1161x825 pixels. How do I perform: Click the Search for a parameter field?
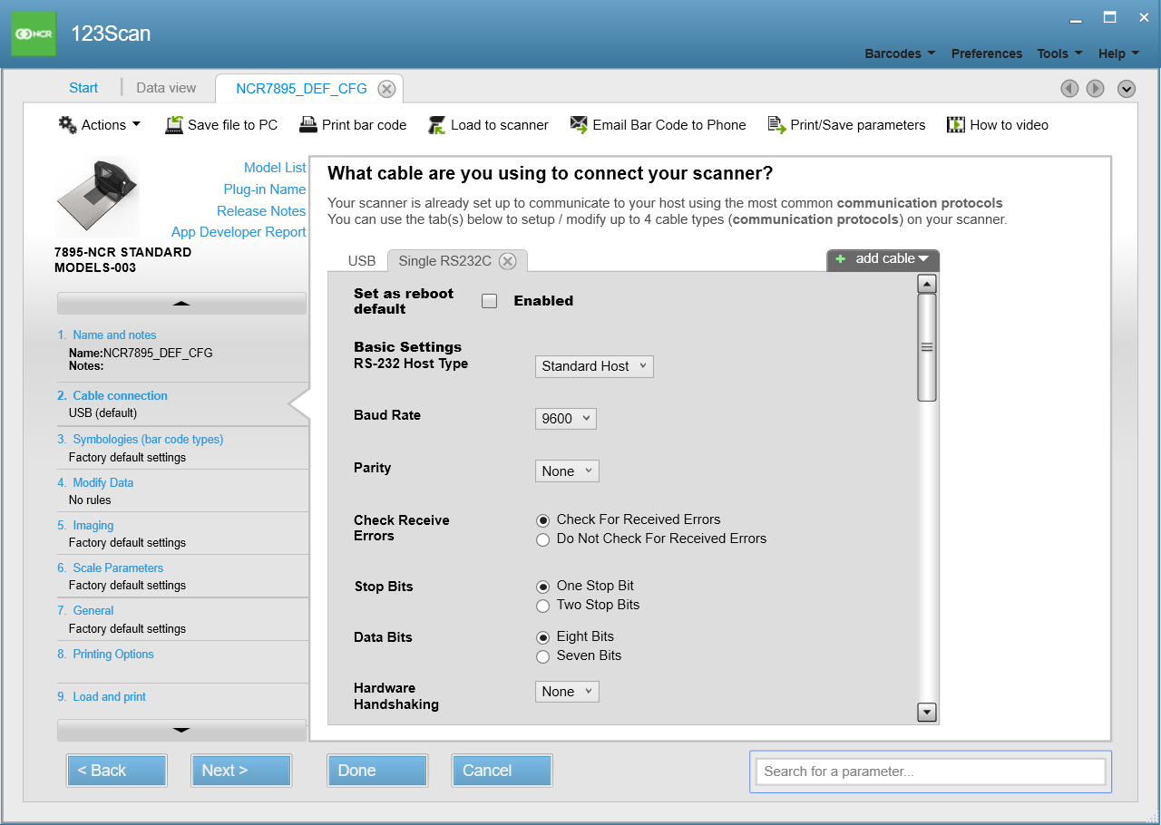(931, 772)
